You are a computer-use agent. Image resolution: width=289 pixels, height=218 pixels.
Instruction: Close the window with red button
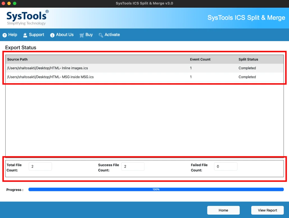pyautogui.click(x=3, y=3)
